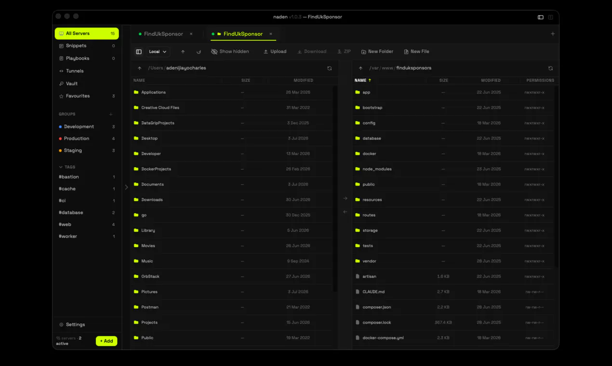Open the Local source dropdown
The height and width of the screenshot is (366, 612).
tap(158, 52)
